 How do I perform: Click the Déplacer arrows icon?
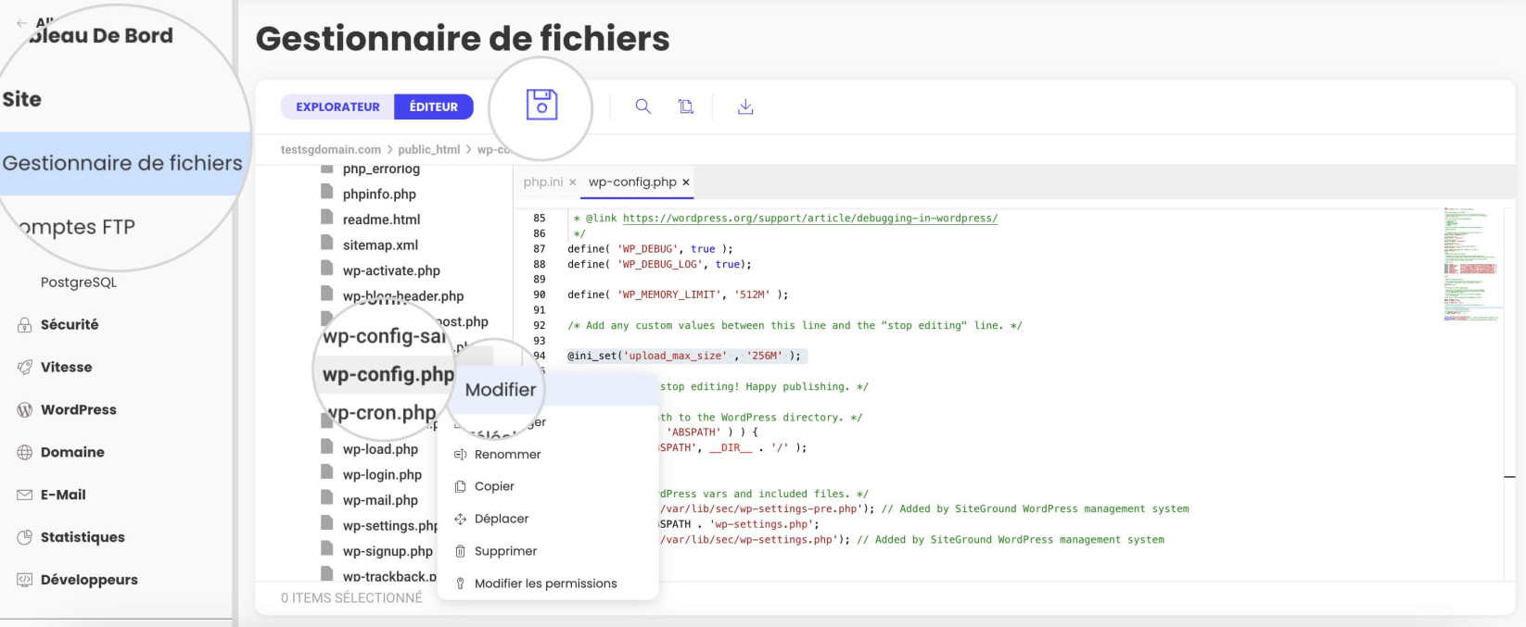pyautogui.click(x=460, y=519)
